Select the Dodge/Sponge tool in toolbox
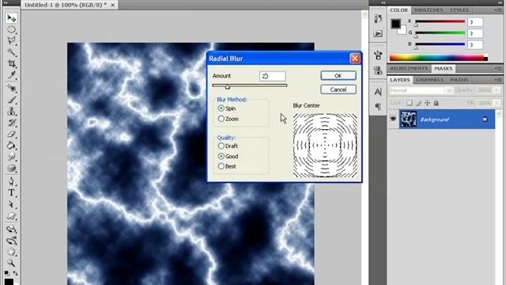506x285 pixels. tap(11, 168)
